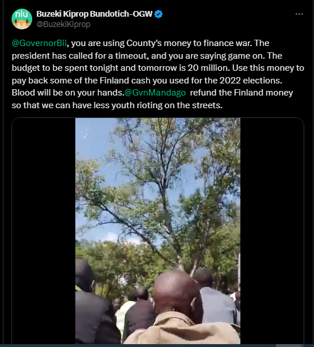
Task: Click the black bar right of video
Action: [272, 231]
